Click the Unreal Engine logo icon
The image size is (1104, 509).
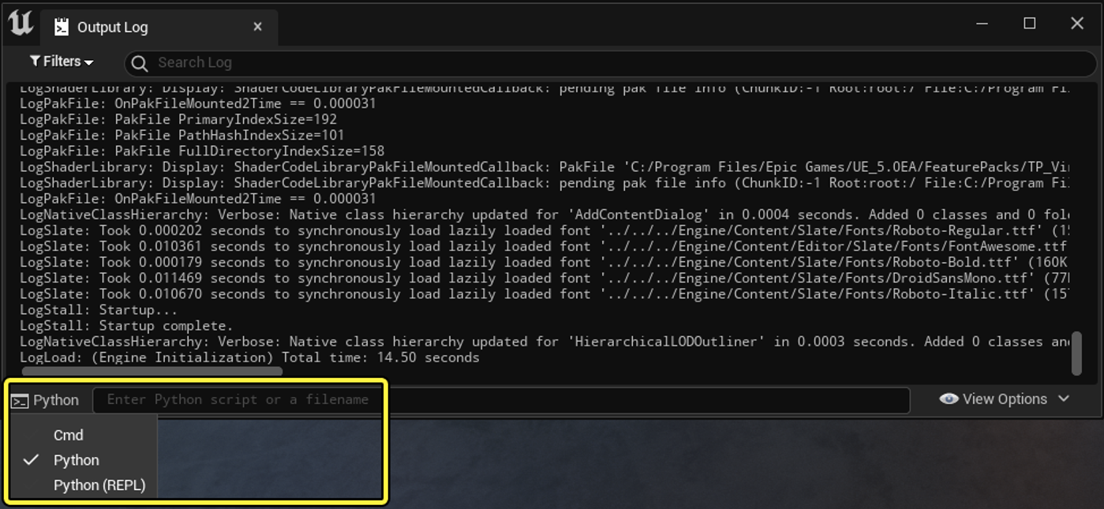(21, 23)
